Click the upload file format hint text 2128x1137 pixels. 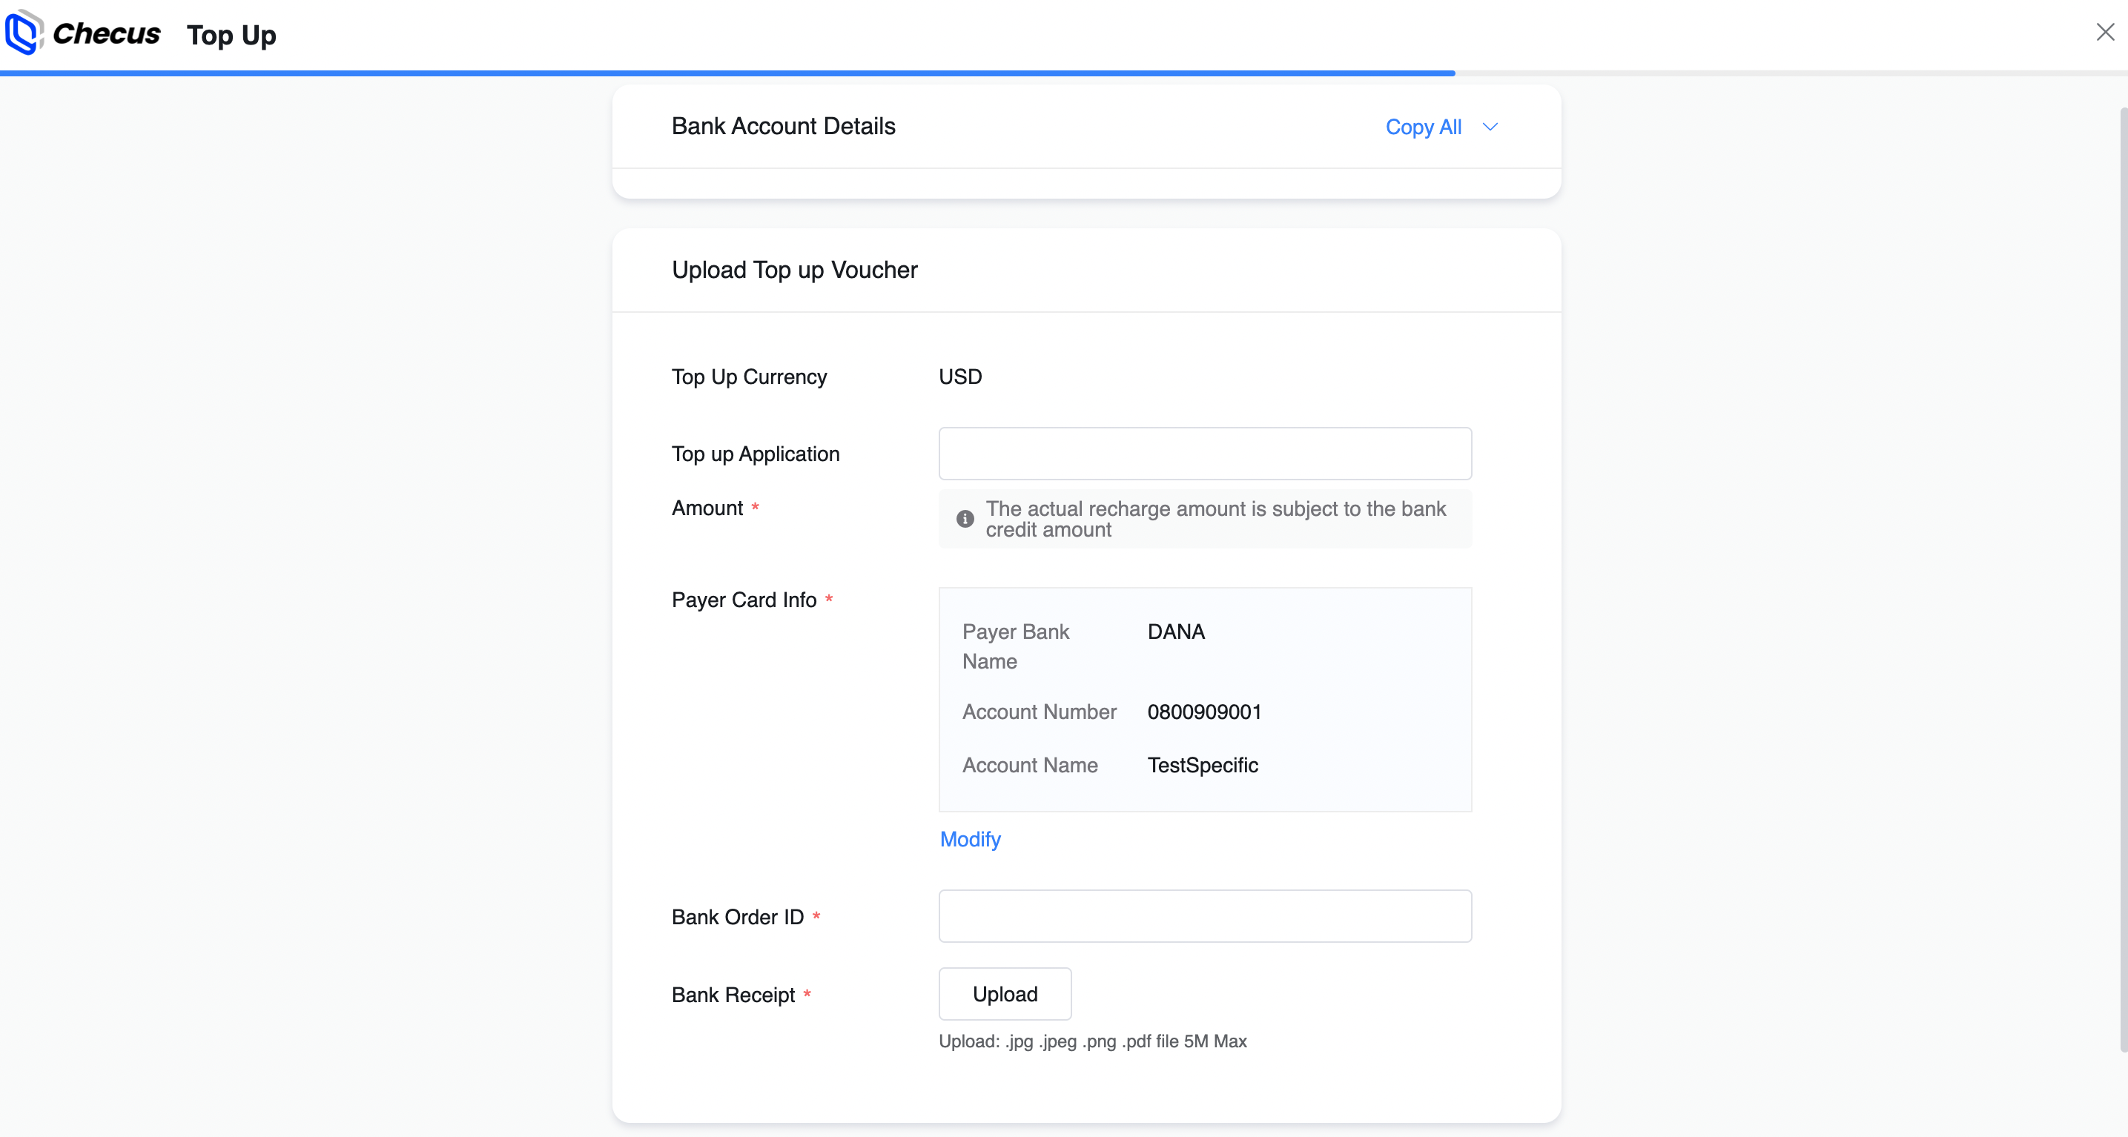pos(1092,1041)
